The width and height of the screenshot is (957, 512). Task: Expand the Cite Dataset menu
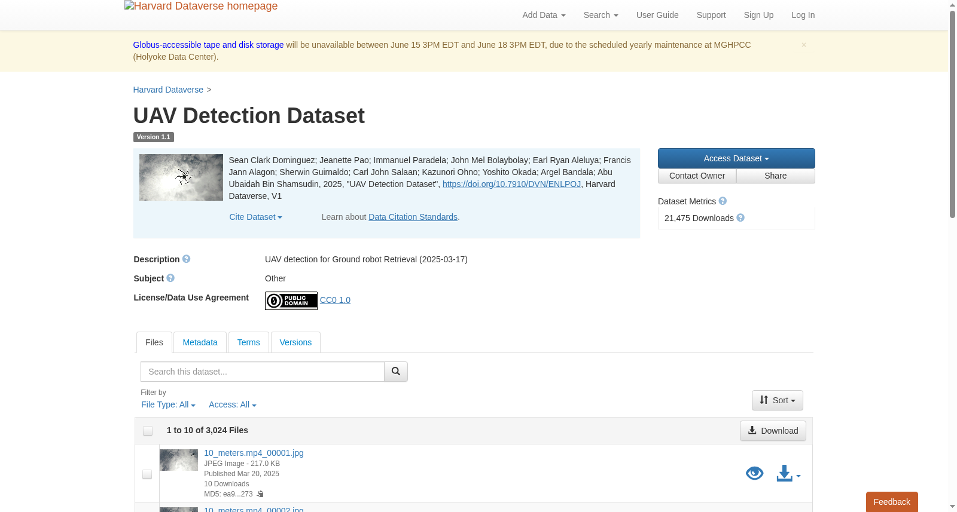[256, 217]
